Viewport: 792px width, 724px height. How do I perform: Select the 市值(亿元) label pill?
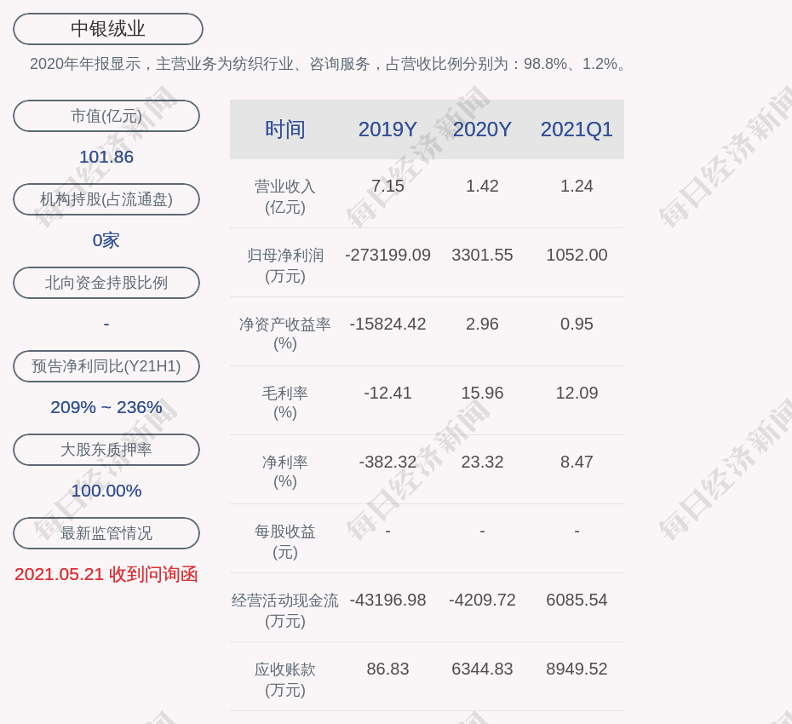pos(106,116)
